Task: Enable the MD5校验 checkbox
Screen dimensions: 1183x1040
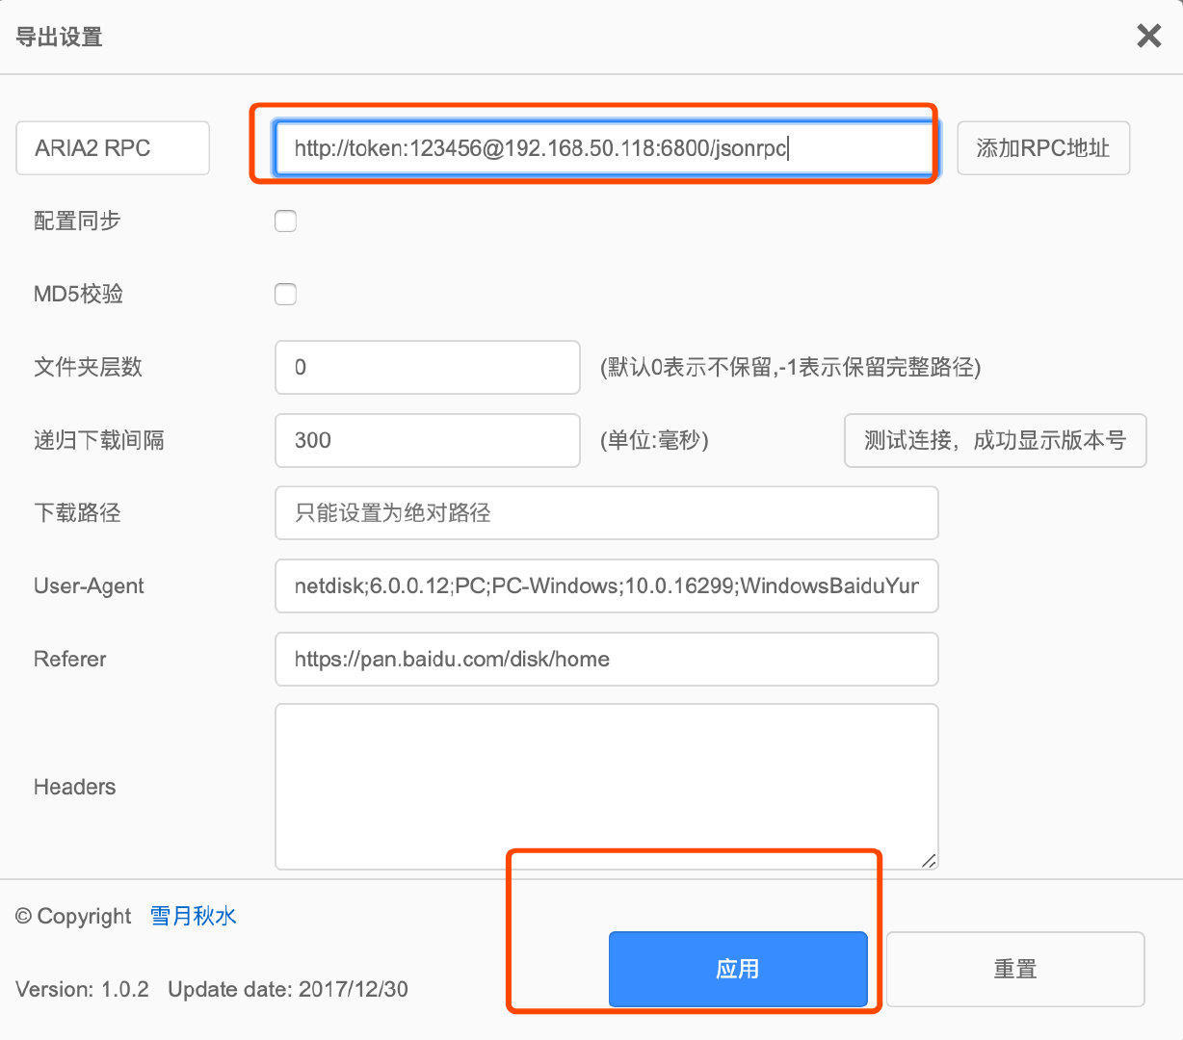Action: coord(285,294)
